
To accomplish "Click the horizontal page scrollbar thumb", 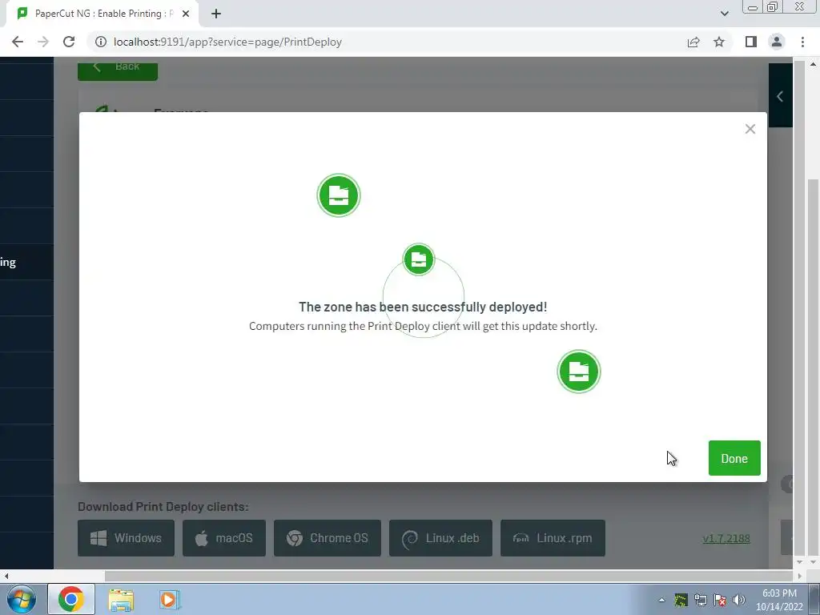I will click(x=448, y=576).
